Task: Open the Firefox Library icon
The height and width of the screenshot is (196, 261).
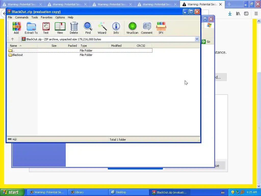Action: pos(238,14)
